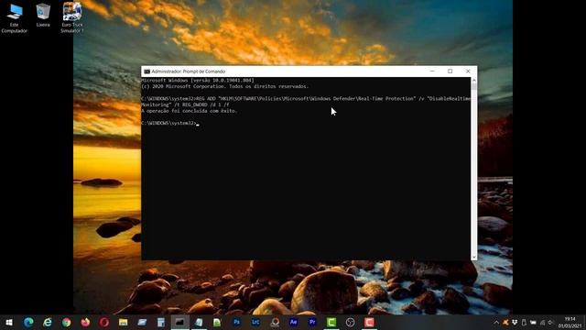Show hidden system tray icons
The width and height of the screenshot is (586, 330).
point(496,322)
